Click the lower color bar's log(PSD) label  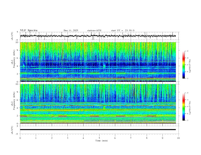click(190, 108)
